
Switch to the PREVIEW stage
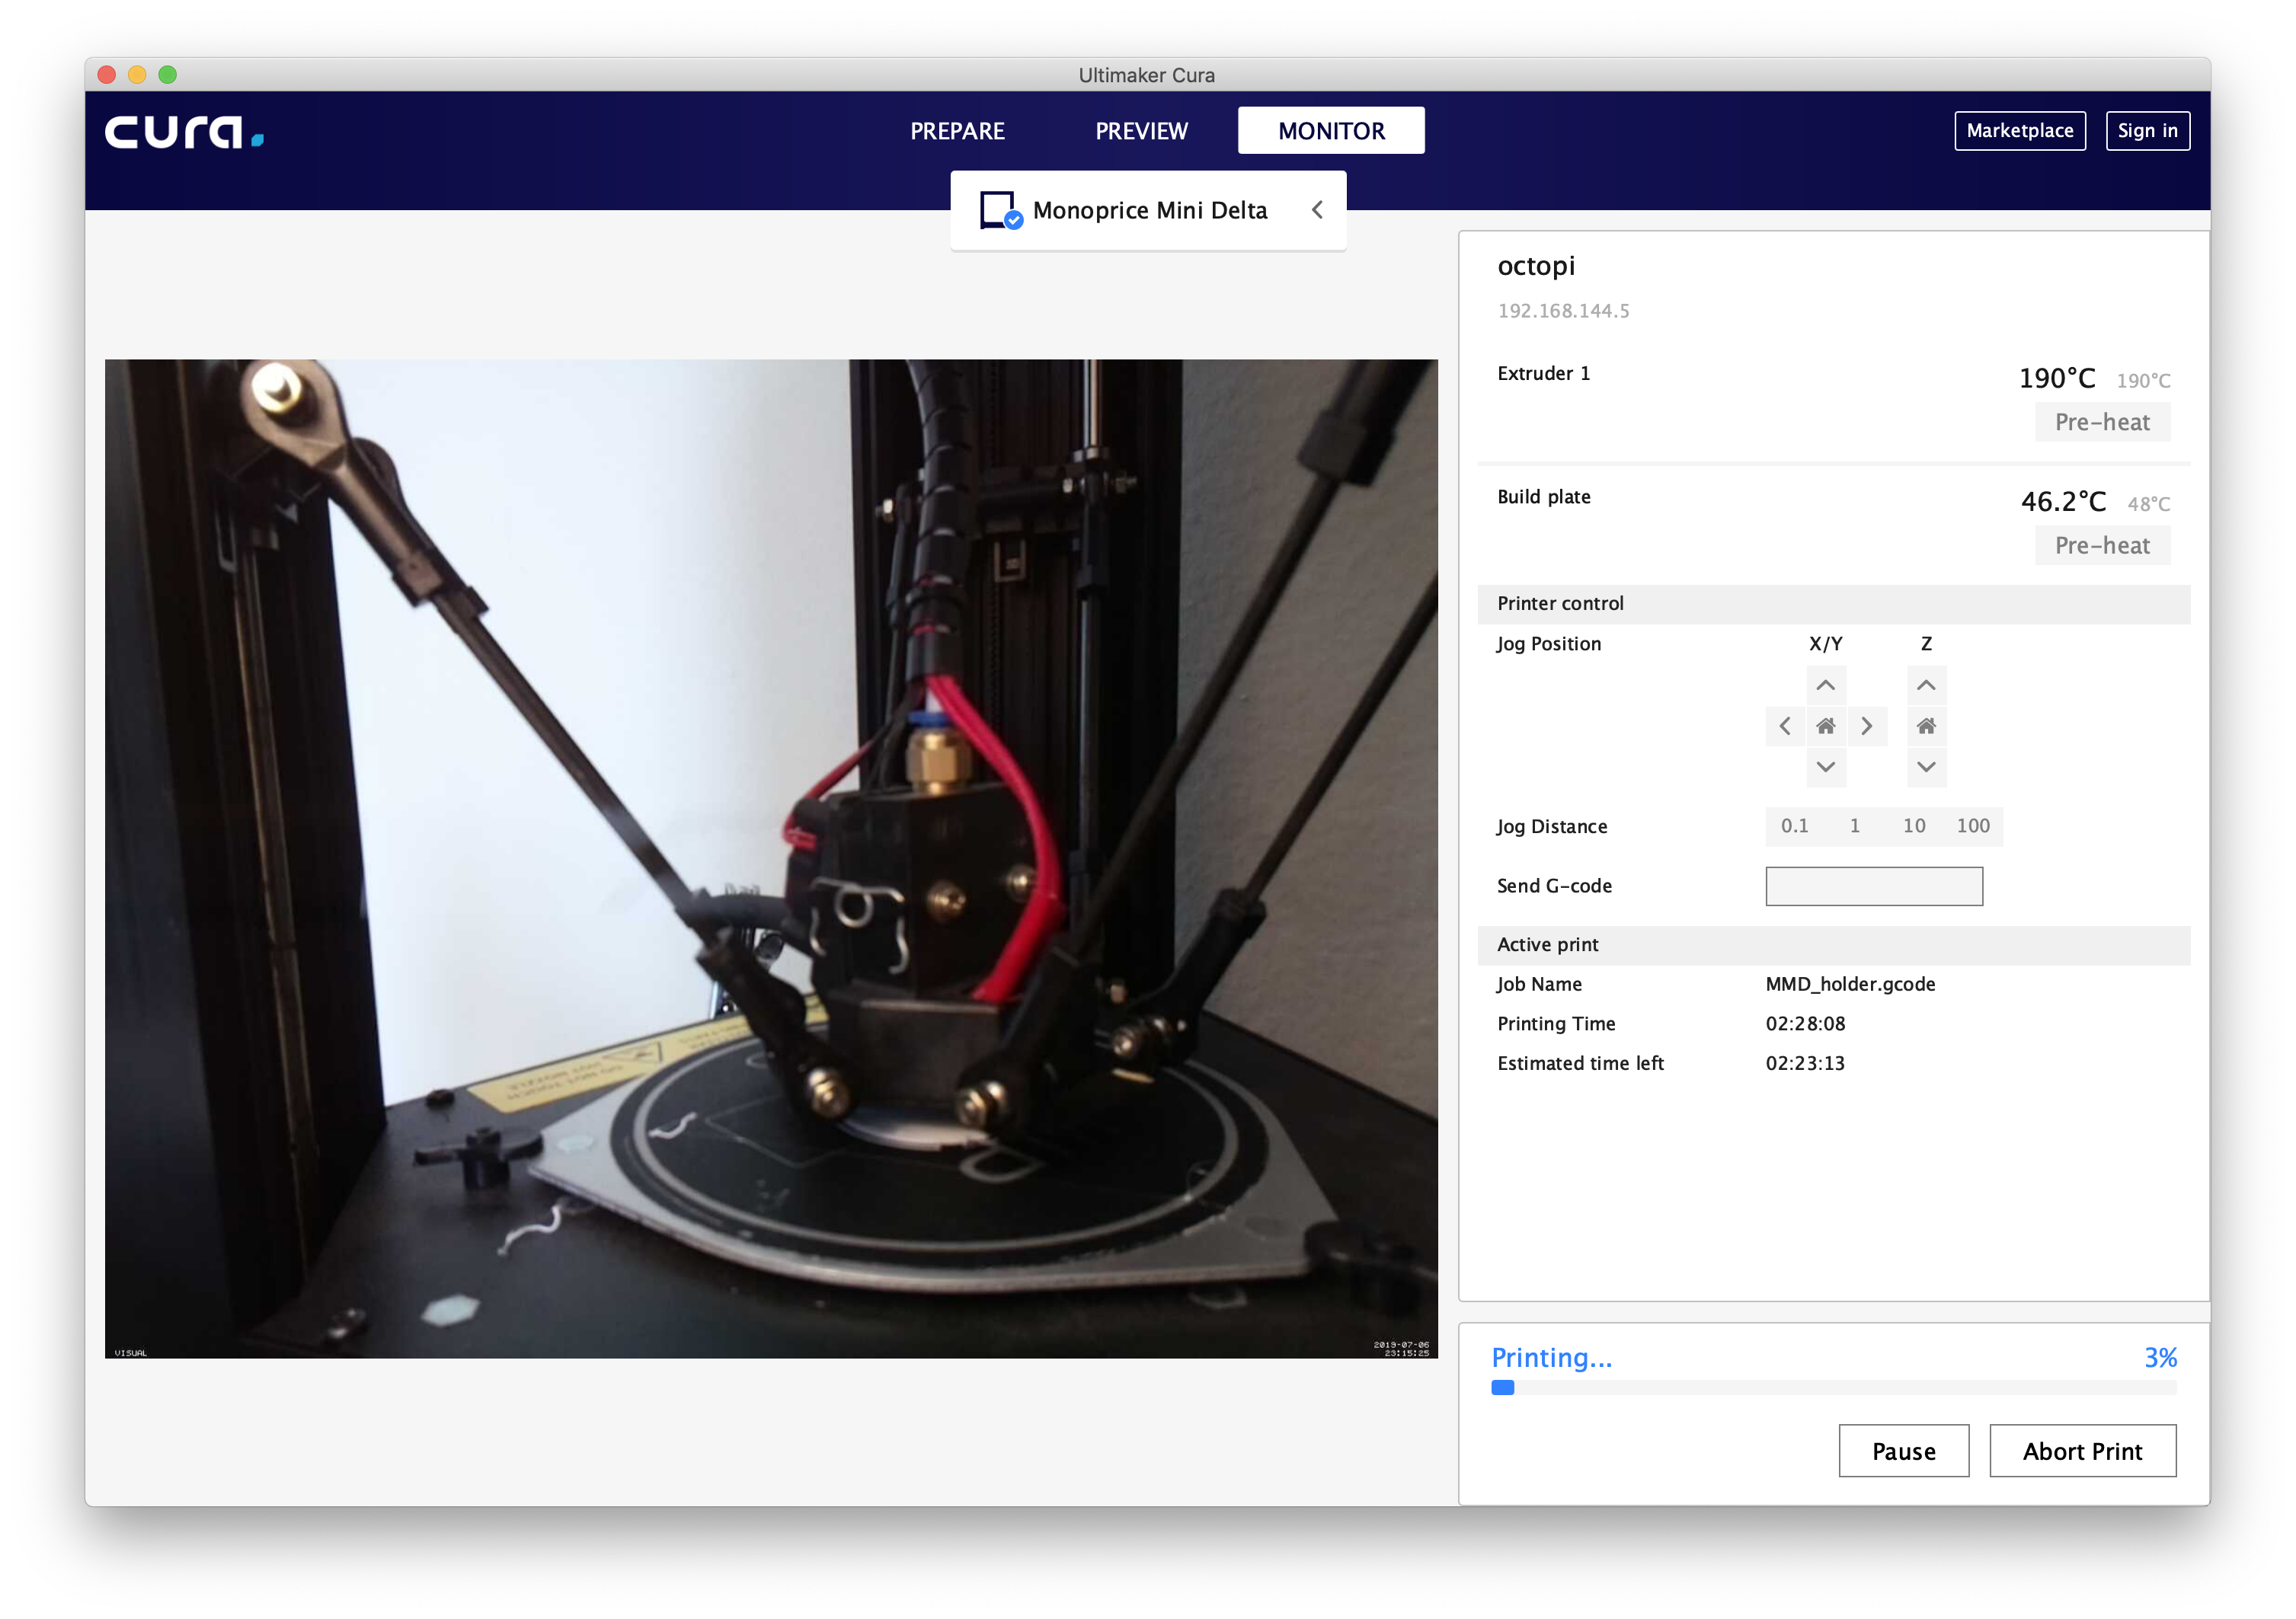(1141, 131)
